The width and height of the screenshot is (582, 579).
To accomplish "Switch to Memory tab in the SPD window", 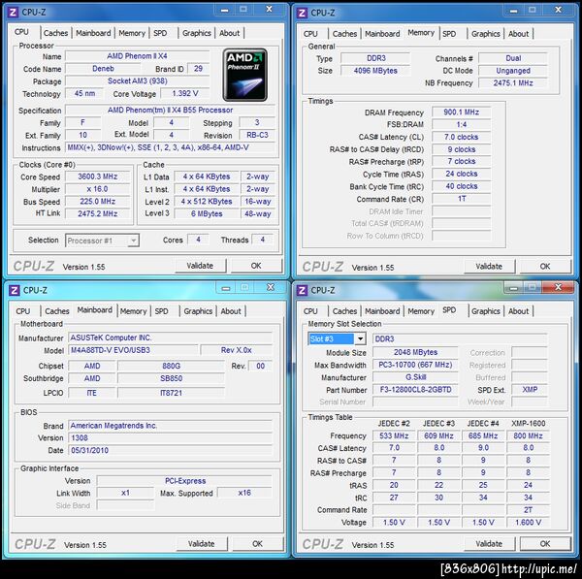I will (421, 311).
